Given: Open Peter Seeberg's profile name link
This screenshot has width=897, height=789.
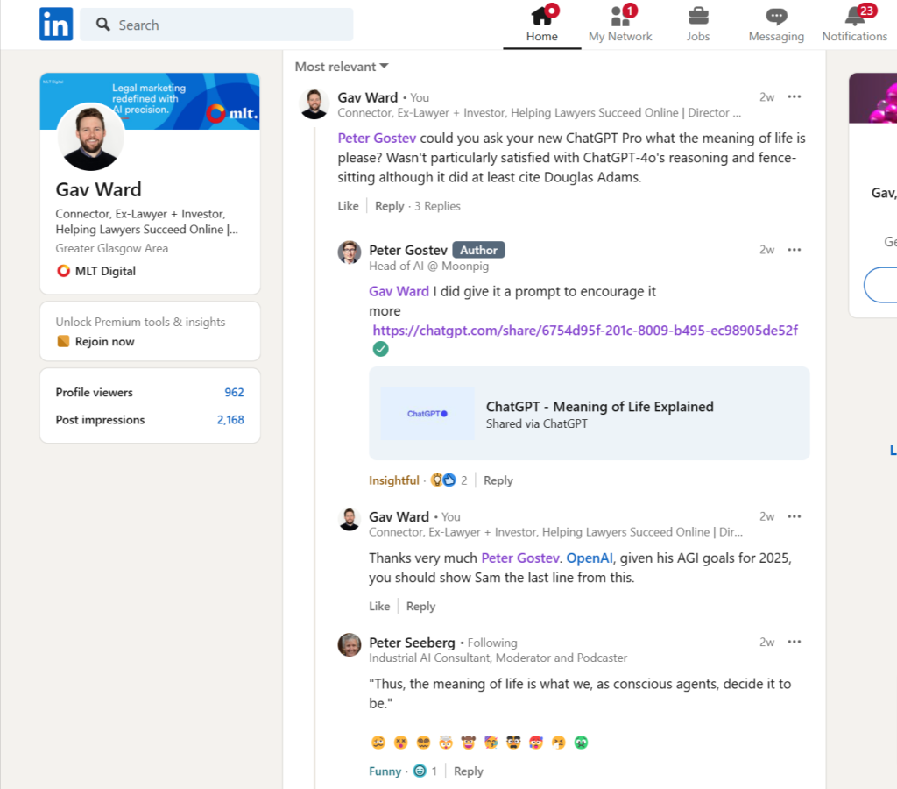Looking at the screenshot, I should [412, 643].
